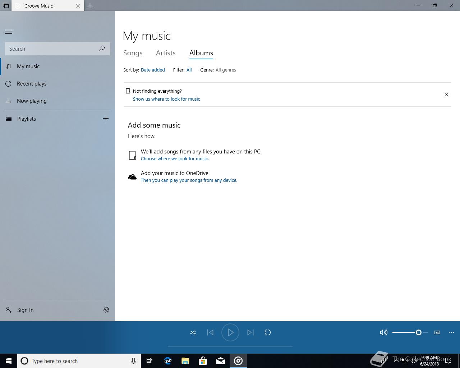Image resolution: width=460 pixels, height=368 pixels.
Task: Open more options ellipsis in player bar
Action: (x=451, y=332)
